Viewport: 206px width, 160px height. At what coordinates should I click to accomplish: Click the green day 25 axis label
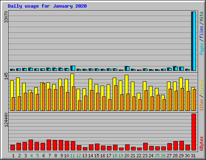157,156
